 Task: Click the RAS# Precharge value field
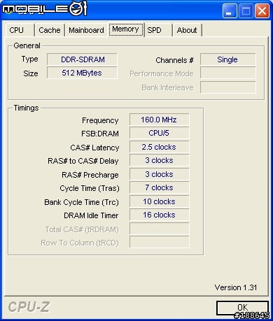coord(160,174)
